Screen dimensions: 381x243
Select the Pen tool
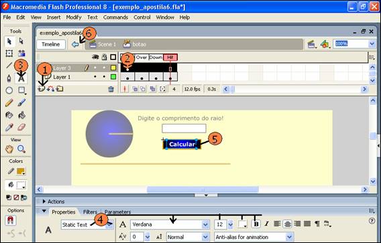9,78
